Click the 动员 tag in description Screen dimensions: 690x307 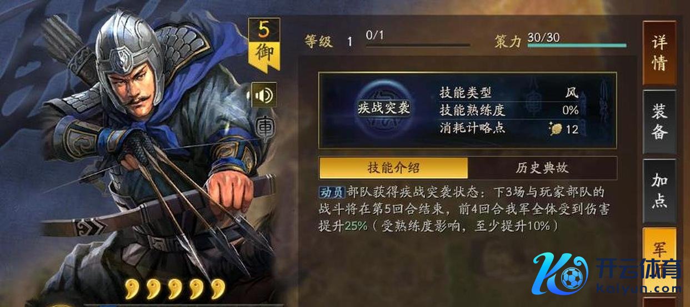[332, 193]
